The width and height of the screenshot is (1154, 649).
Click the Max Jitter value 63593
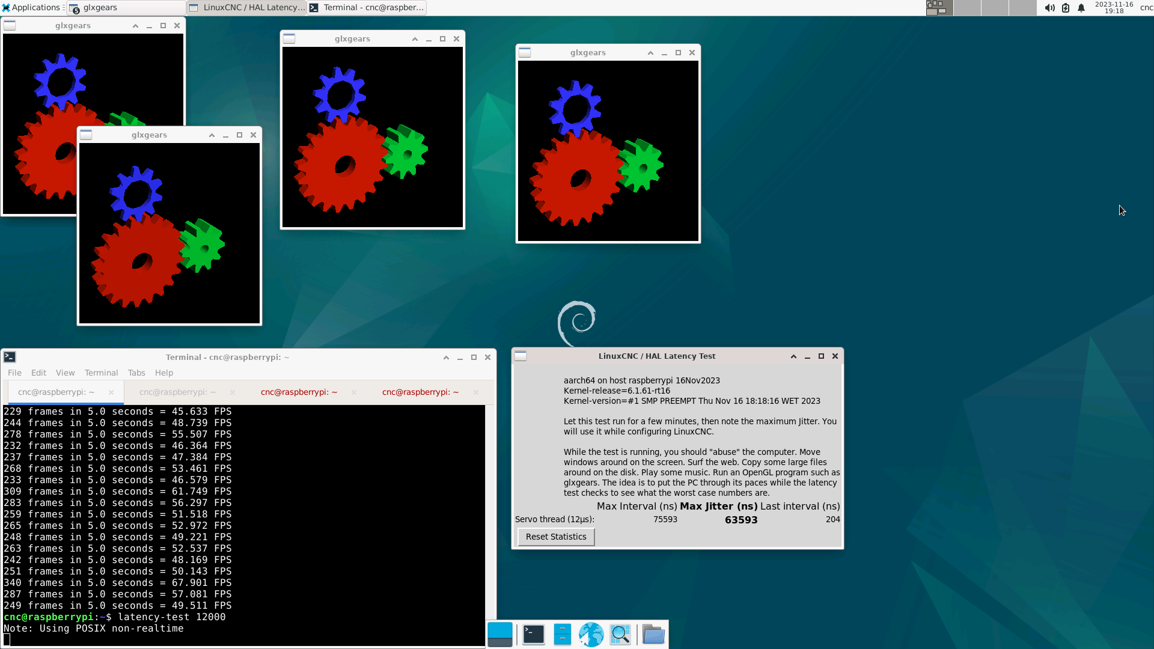pyautogui.click(x=741, y=520)
